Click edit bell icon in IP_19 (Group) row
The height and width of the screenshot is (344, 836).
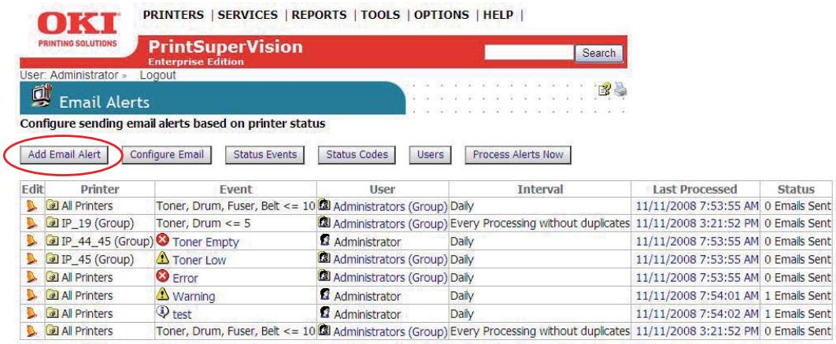[x=32, y=224]
